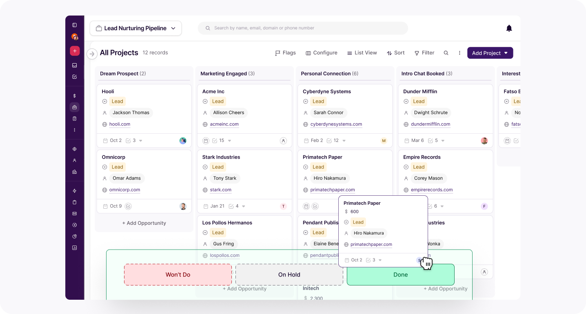The height and width of the screenshot is (314, 586).
Task: Expand tasks arrow on Dunder Mifflin card
Action: point(443,141)
